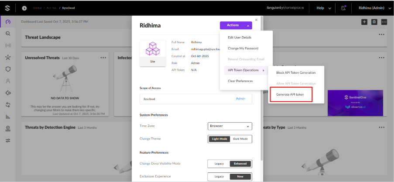The height and width of the screenshot is (182, 394).
Task: Go to Act, Inc. breadcrumb
Action: pyautogui.click(x=51, y=8)
